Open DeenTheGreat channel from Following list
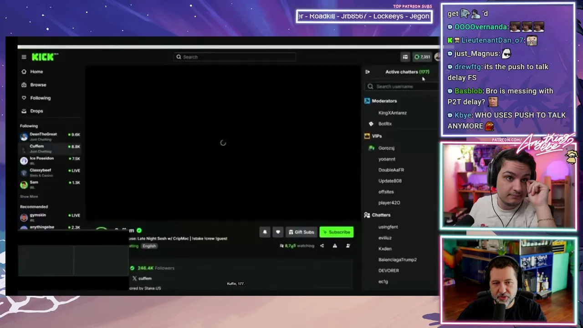Screen dimensions: 583x328 [x=50, y=136]
